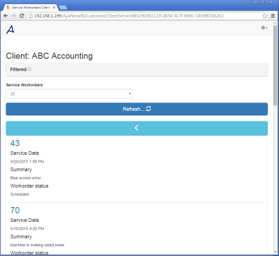Image resolution: width=279 pixels, height=256 pixels.
Task: Open workorder number 70
Action: click(15, 210)
